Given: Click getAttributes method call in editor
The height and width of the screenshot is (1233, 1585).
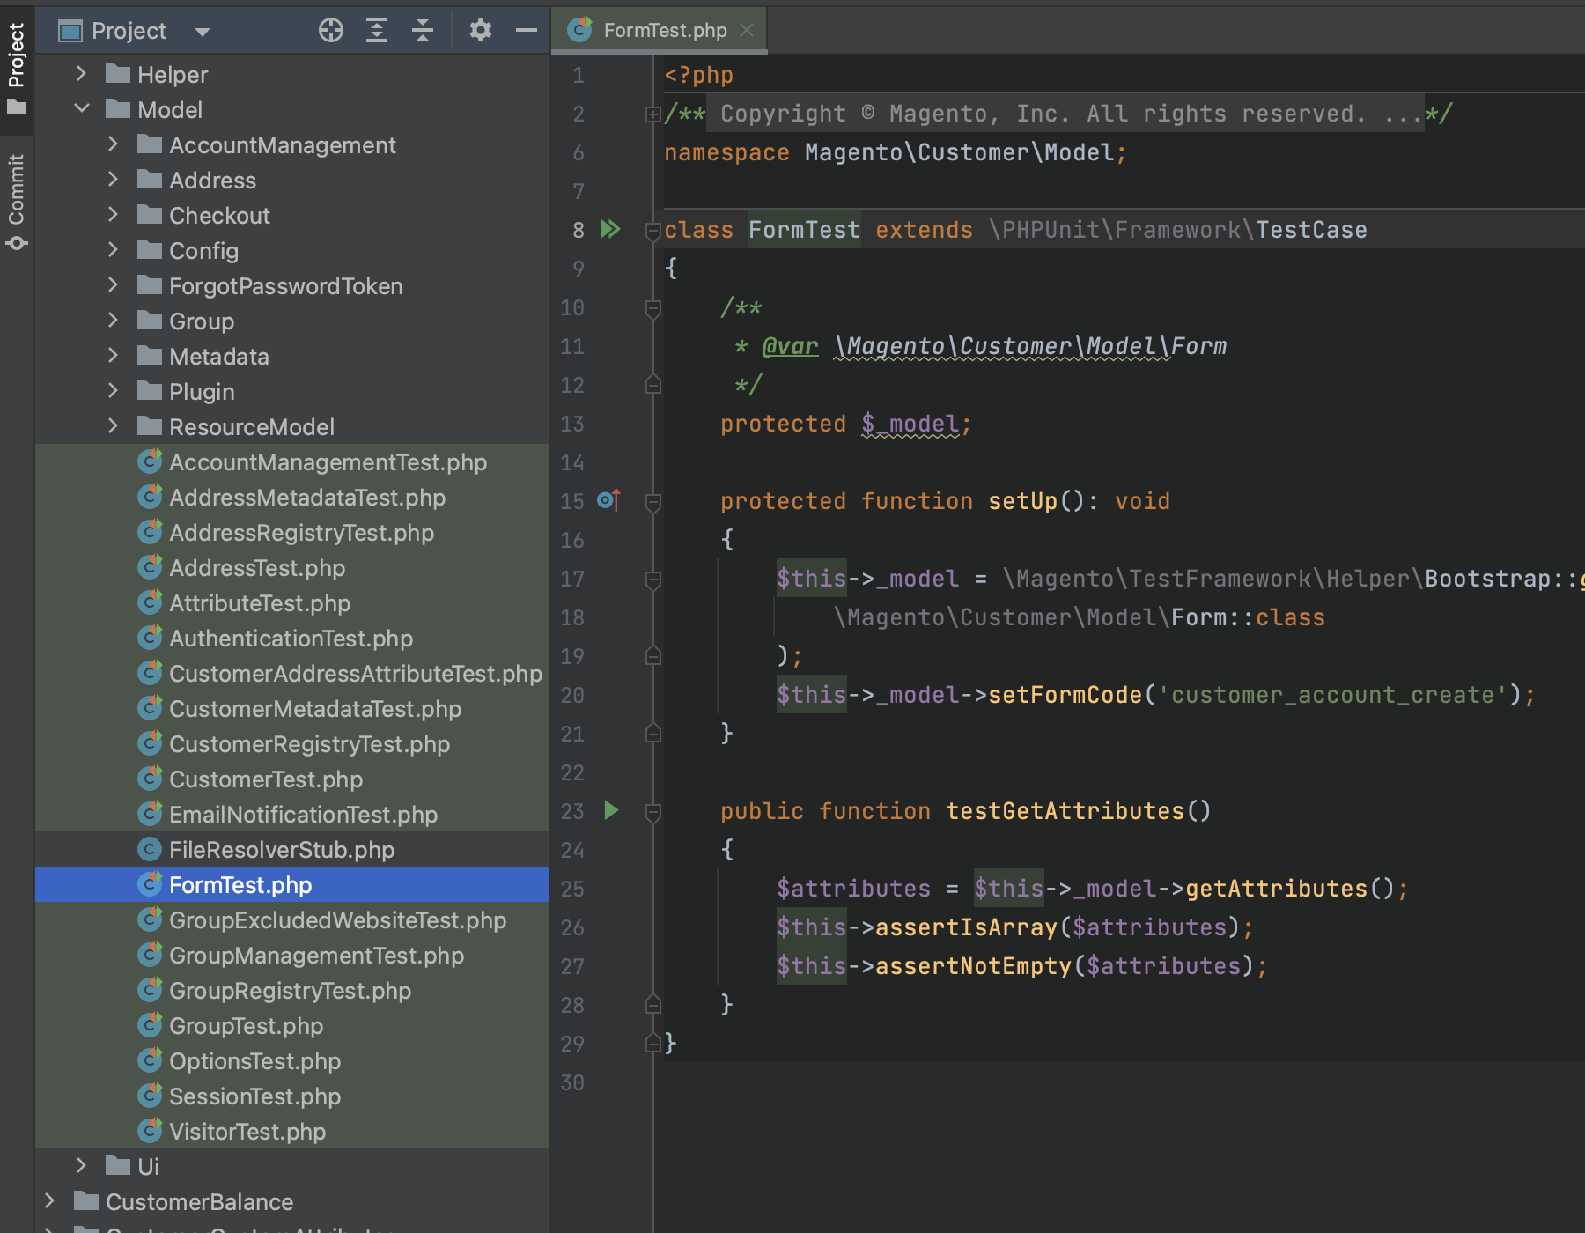Looking at the screenshot, I should [x=1276, y=889].
